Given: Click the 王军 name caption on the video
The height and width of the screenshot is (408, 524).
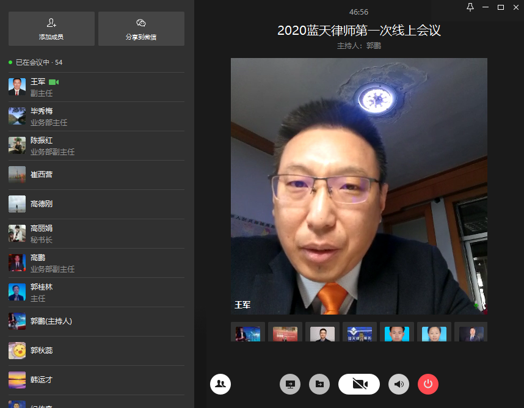Looking at the screenshot, I should pos(242,305).
